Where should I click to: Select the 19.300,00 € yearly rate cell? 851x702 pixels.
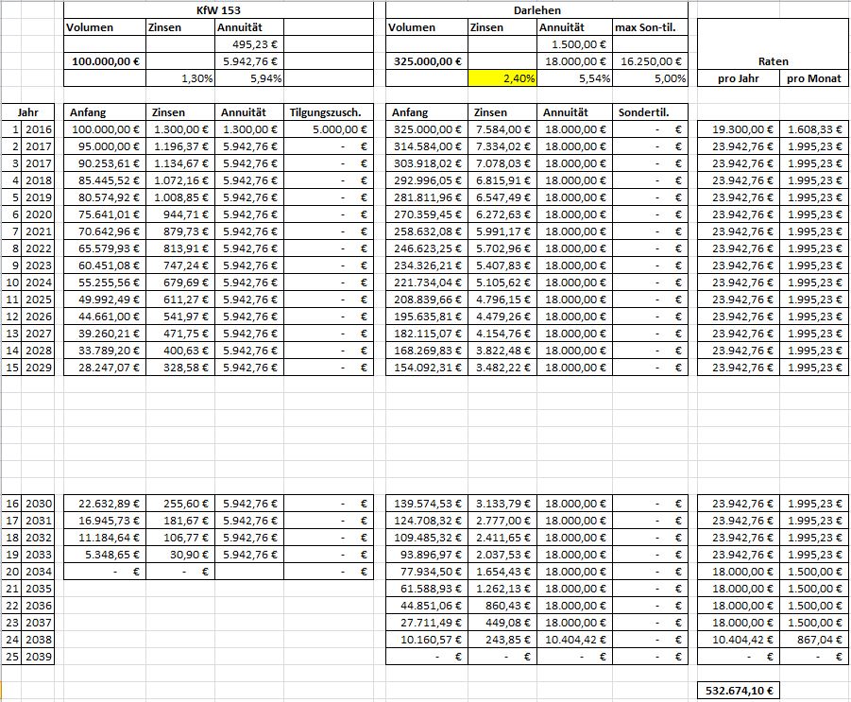click(x=738, y=128)
